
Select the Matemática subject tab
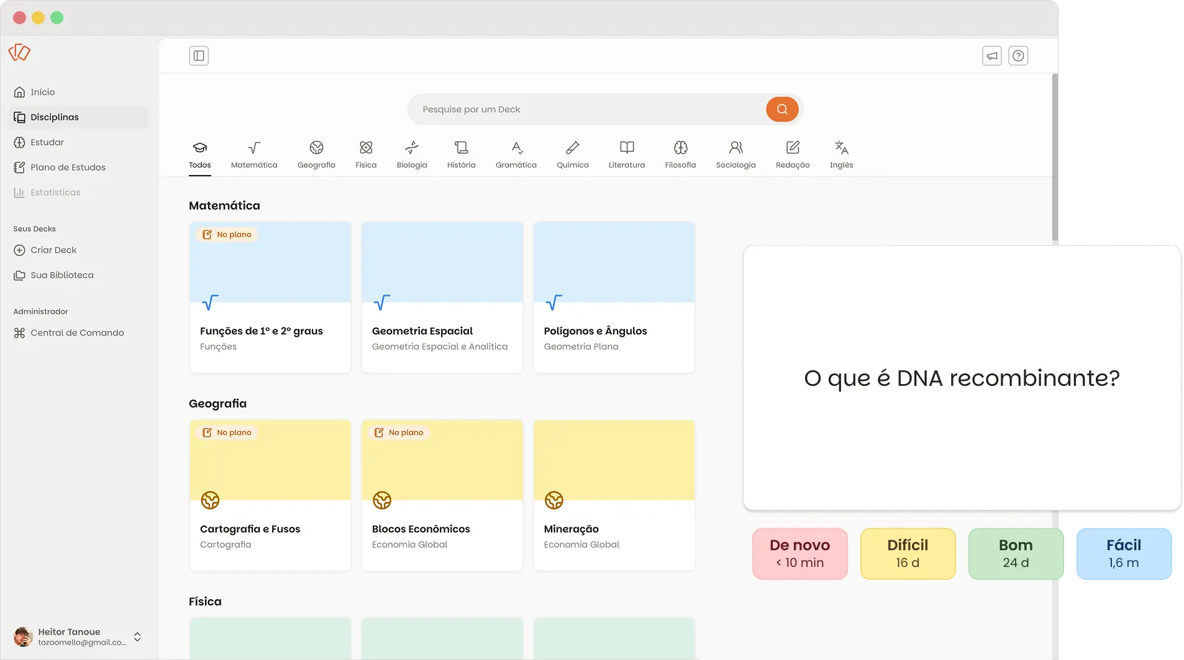(x=254, y=155)
